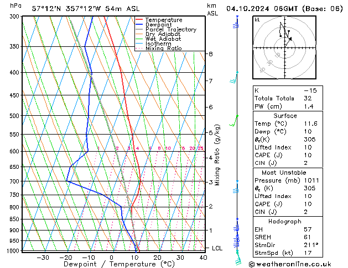Click the '700' hPa pressure axis label
The image size is (348, 268).
click(x=15, y=181)
